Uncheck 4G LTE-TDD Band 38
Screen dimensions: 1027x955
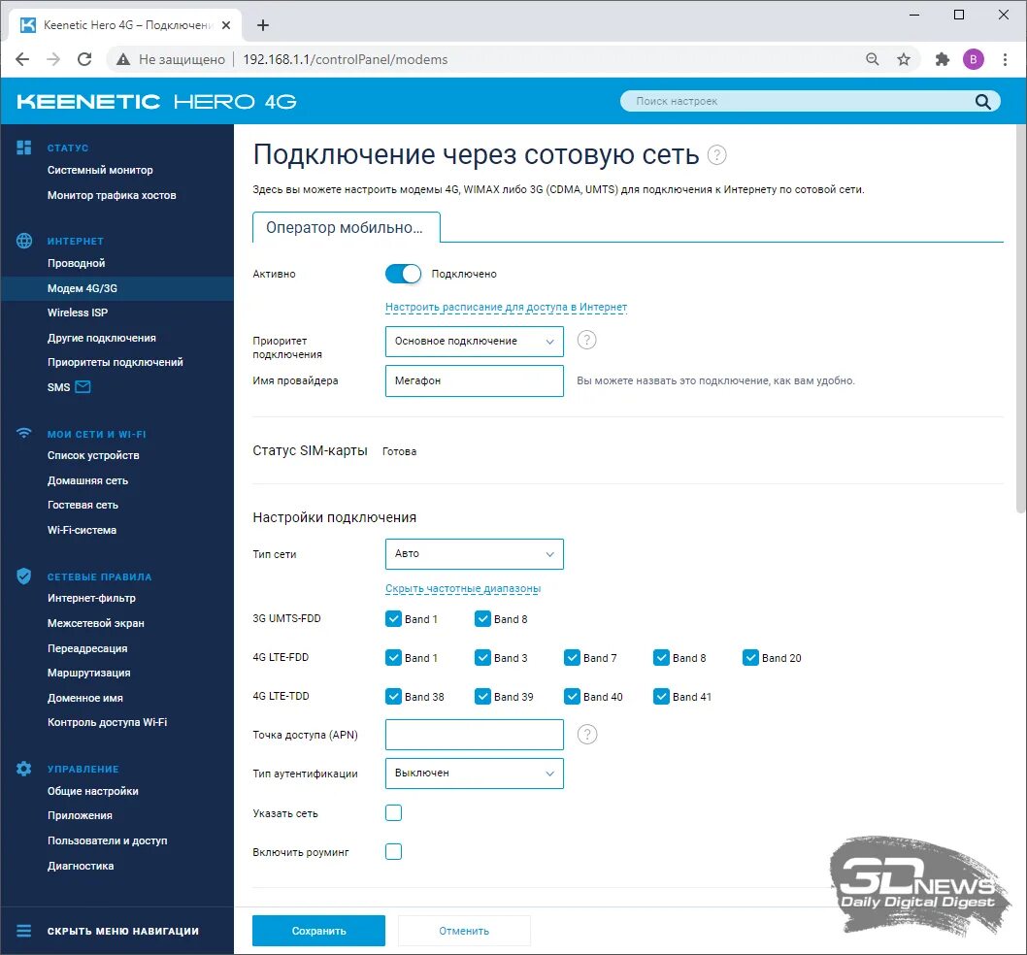393,696
